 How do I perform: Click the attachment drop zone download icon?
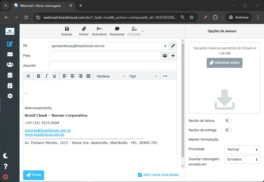(224, 100)
